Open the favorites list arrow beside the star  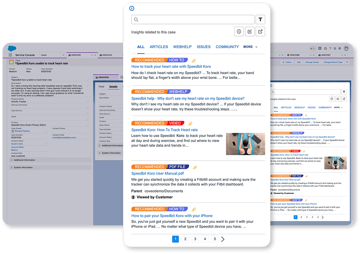coord(314,48)
